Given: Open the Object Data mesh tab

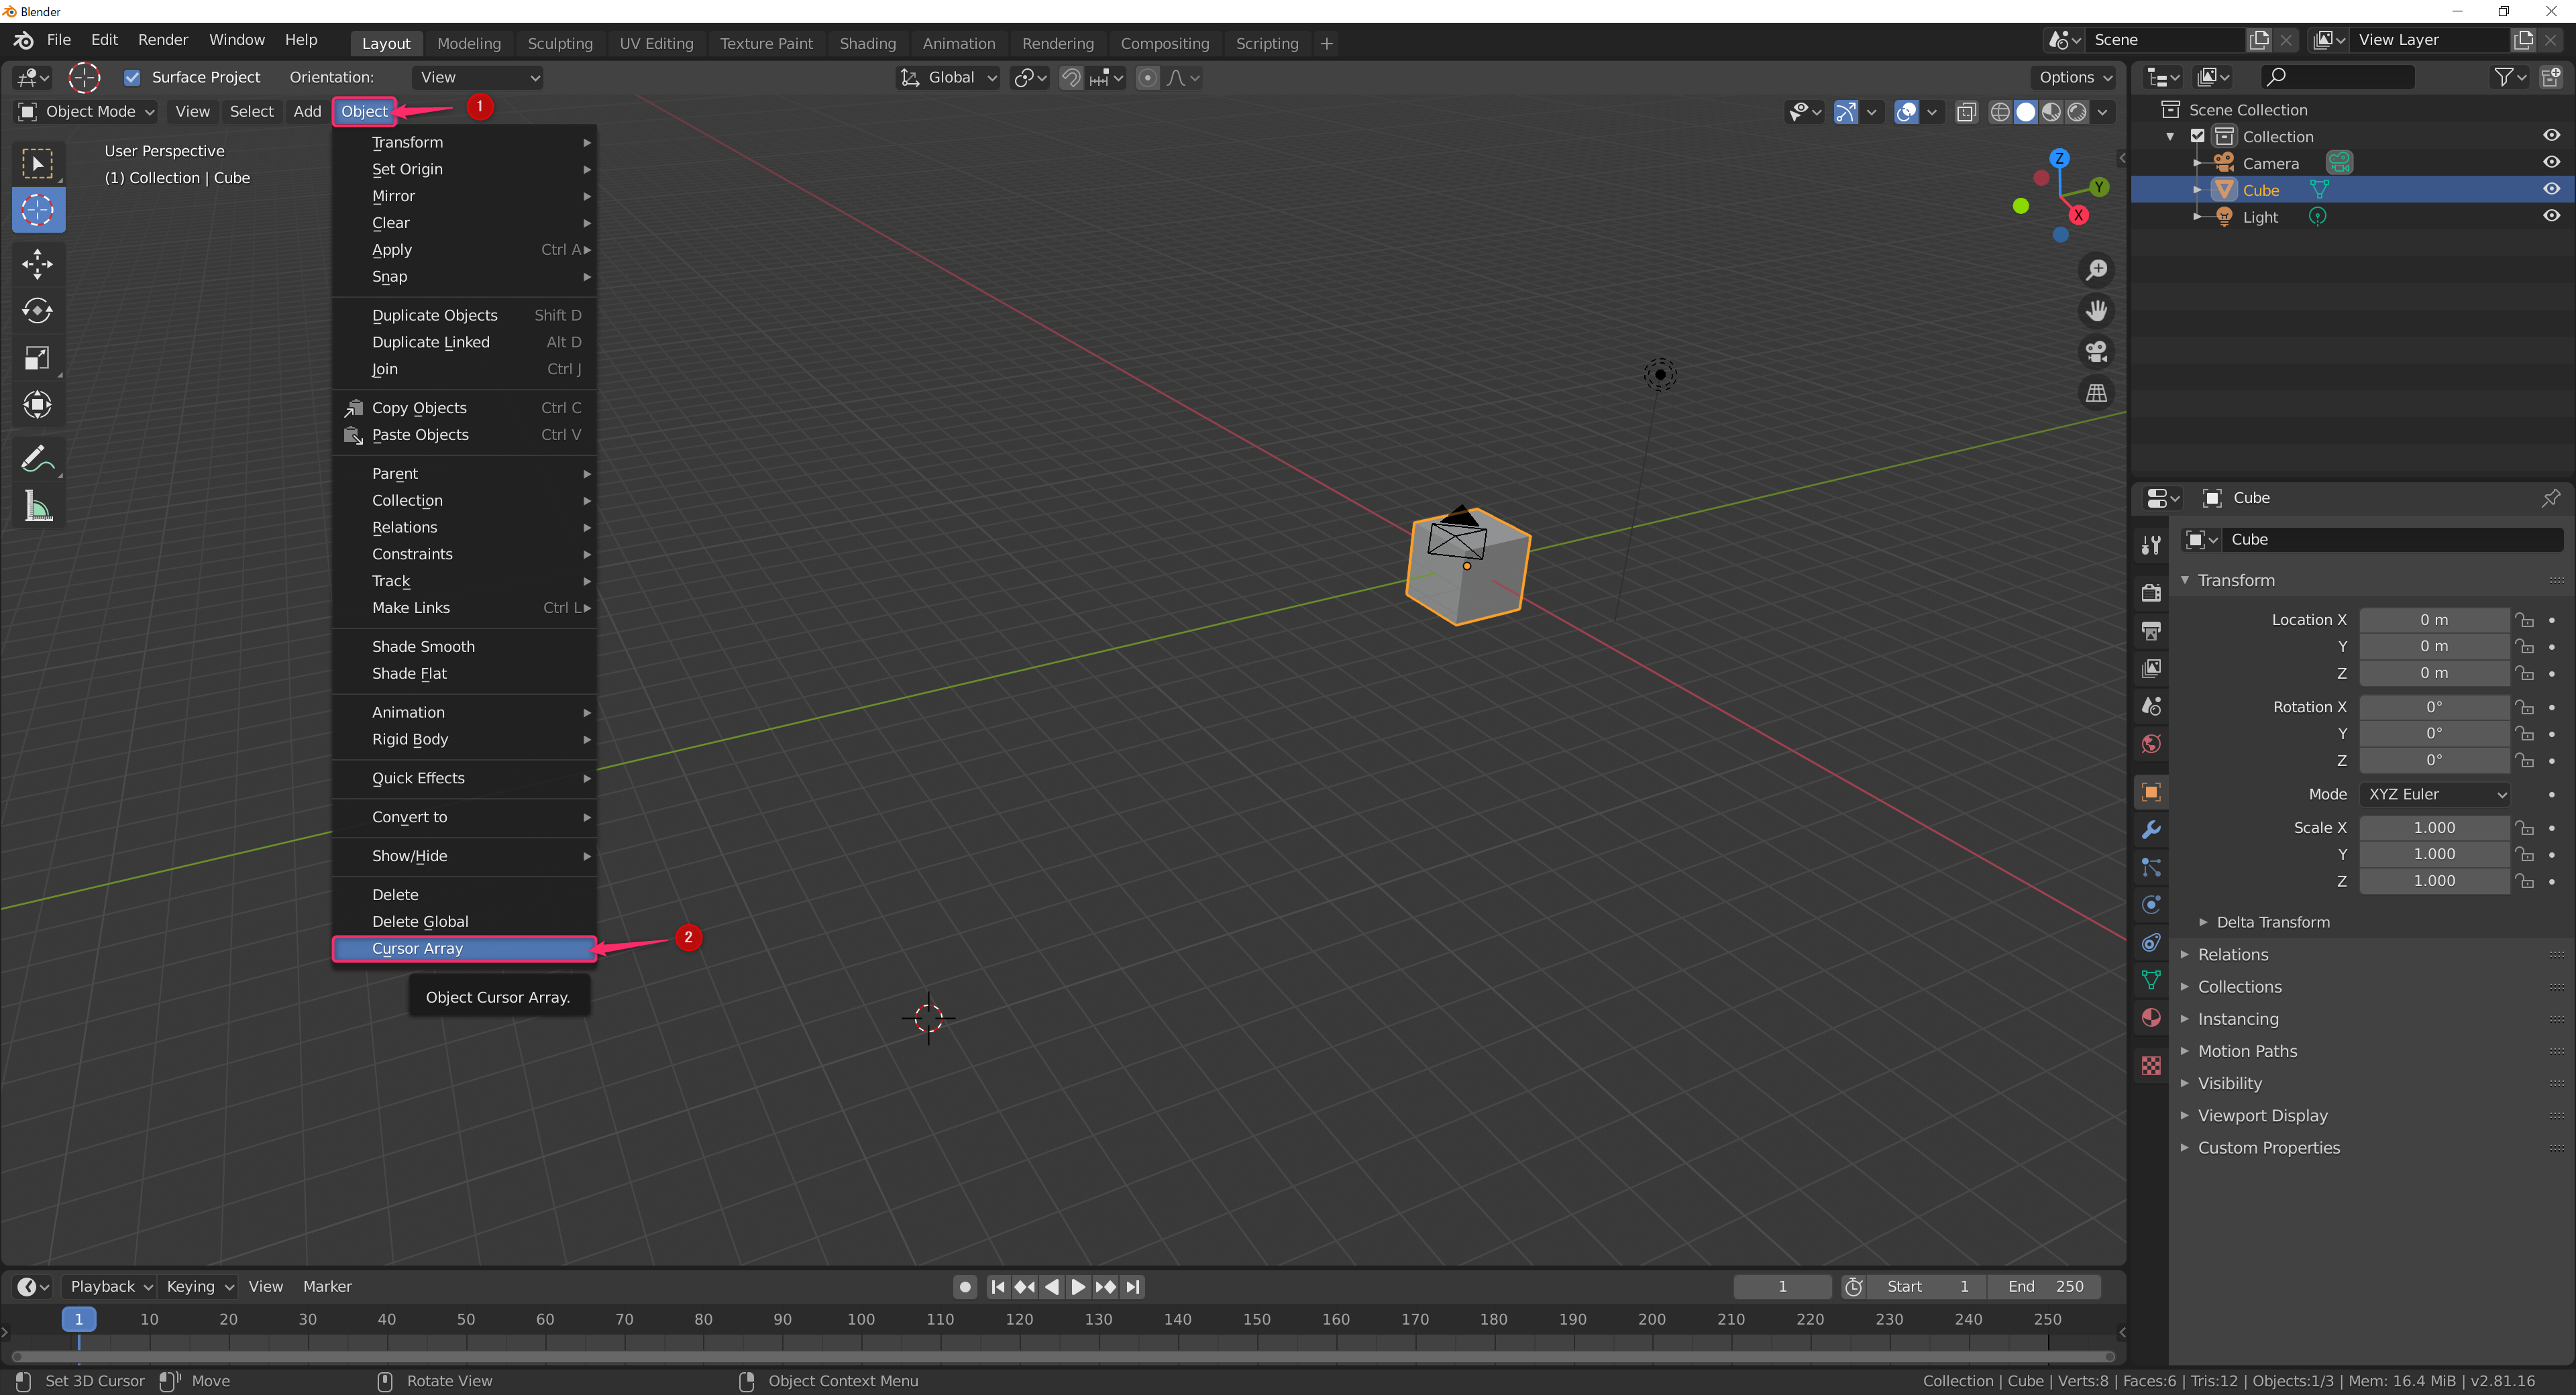Looking at the screenshot, I should coord(2151,980).
